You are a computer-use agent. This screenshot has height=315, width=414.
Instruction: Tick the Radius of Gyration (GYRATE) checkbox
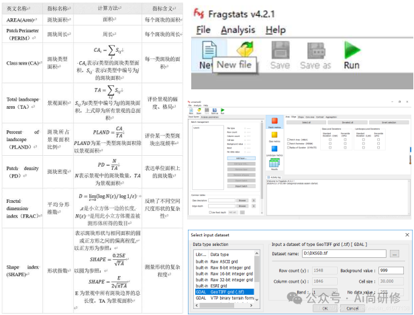pos(289,148)
